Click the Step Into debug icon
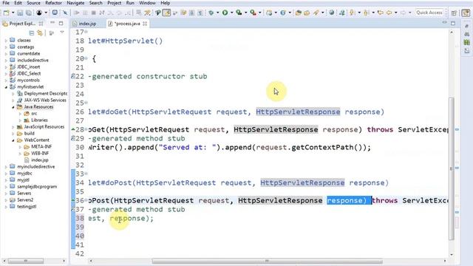Screen dimensions: 473x266 [x=110, y=13]
